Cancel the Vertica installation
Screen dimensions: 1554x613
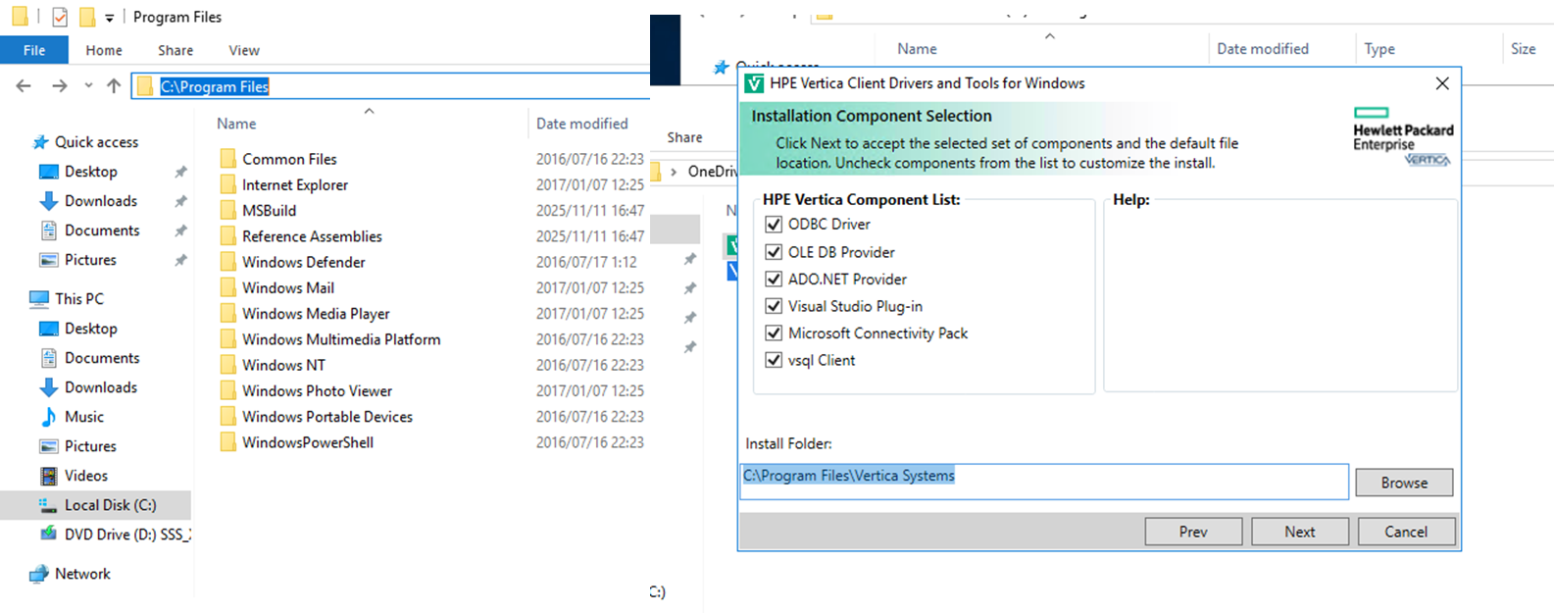pos(1406,532)
